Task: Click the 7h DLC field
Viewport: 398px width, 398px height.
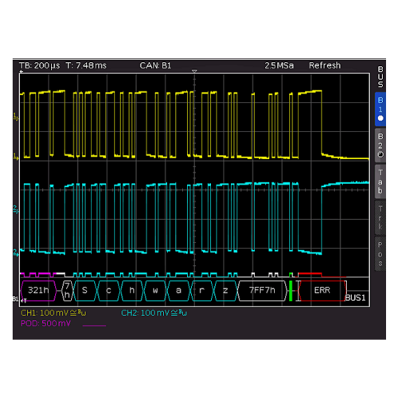Action: click(67, 291)
